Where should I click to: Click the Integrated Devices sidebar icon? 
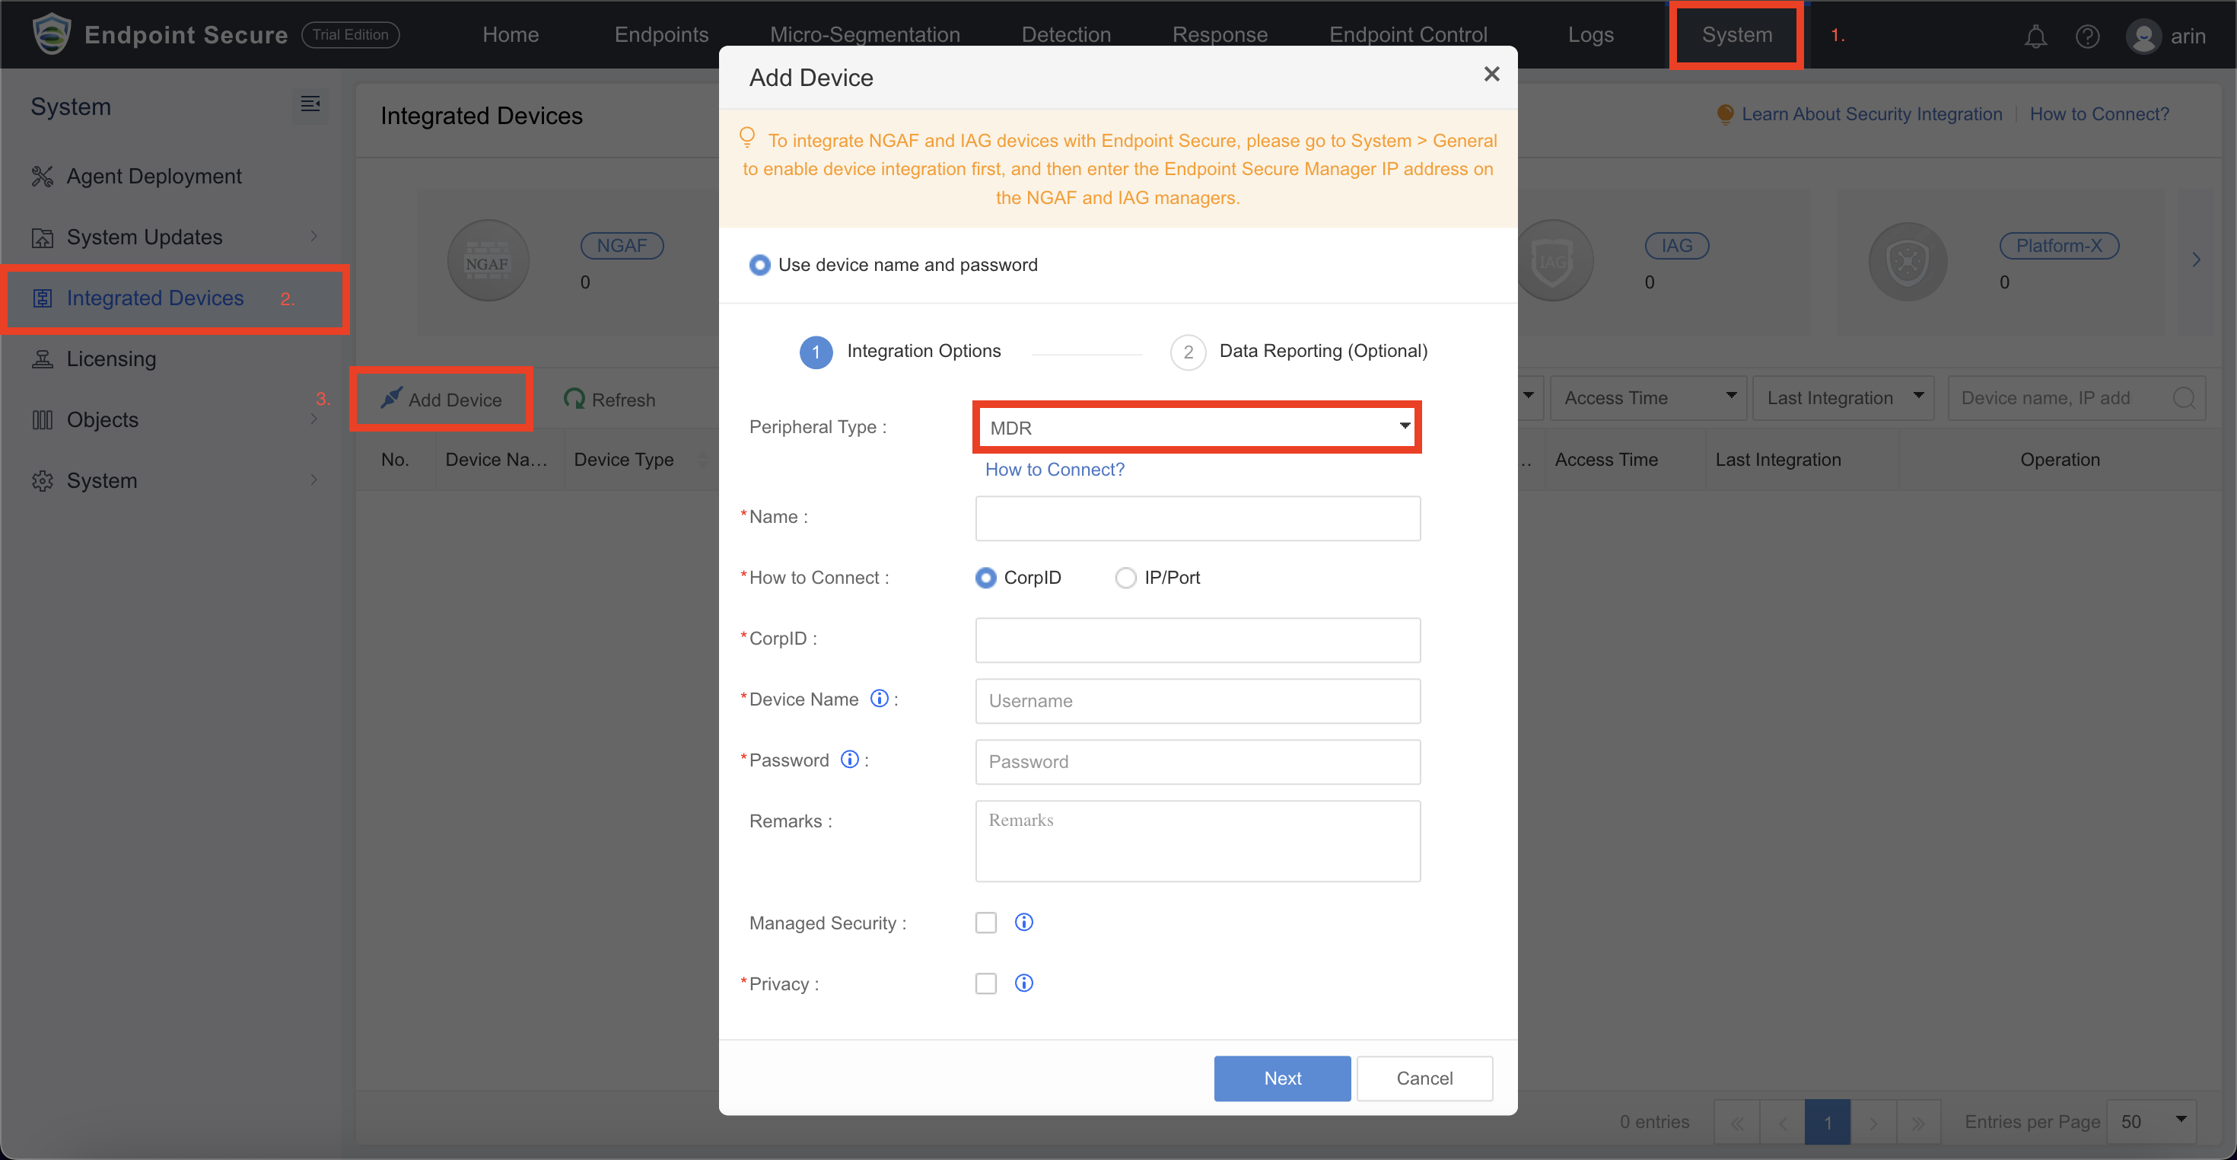coord(42,298)
